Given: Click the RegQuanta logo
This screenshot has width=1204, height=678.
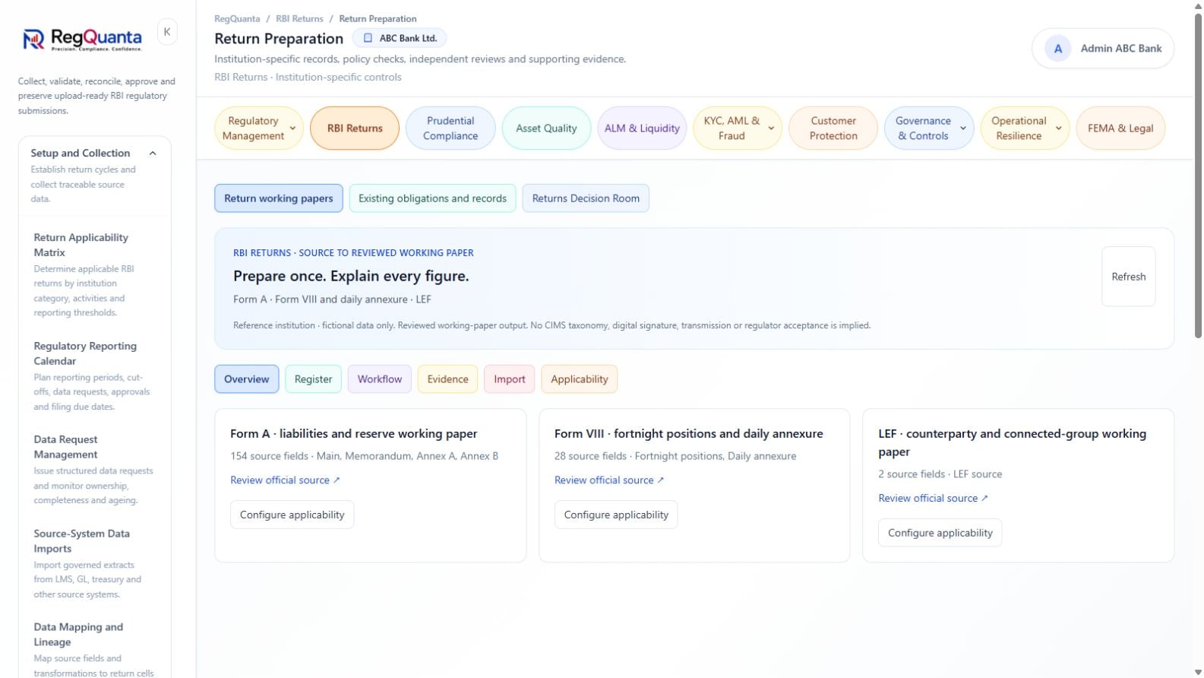Looking at the screenshot, I should tap(82, 39).
